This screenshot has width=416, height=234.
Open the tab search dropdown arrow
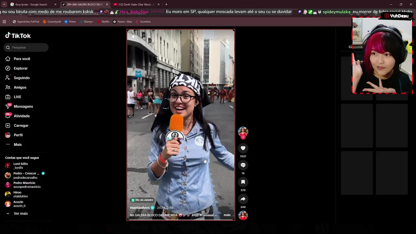[4, 5]
